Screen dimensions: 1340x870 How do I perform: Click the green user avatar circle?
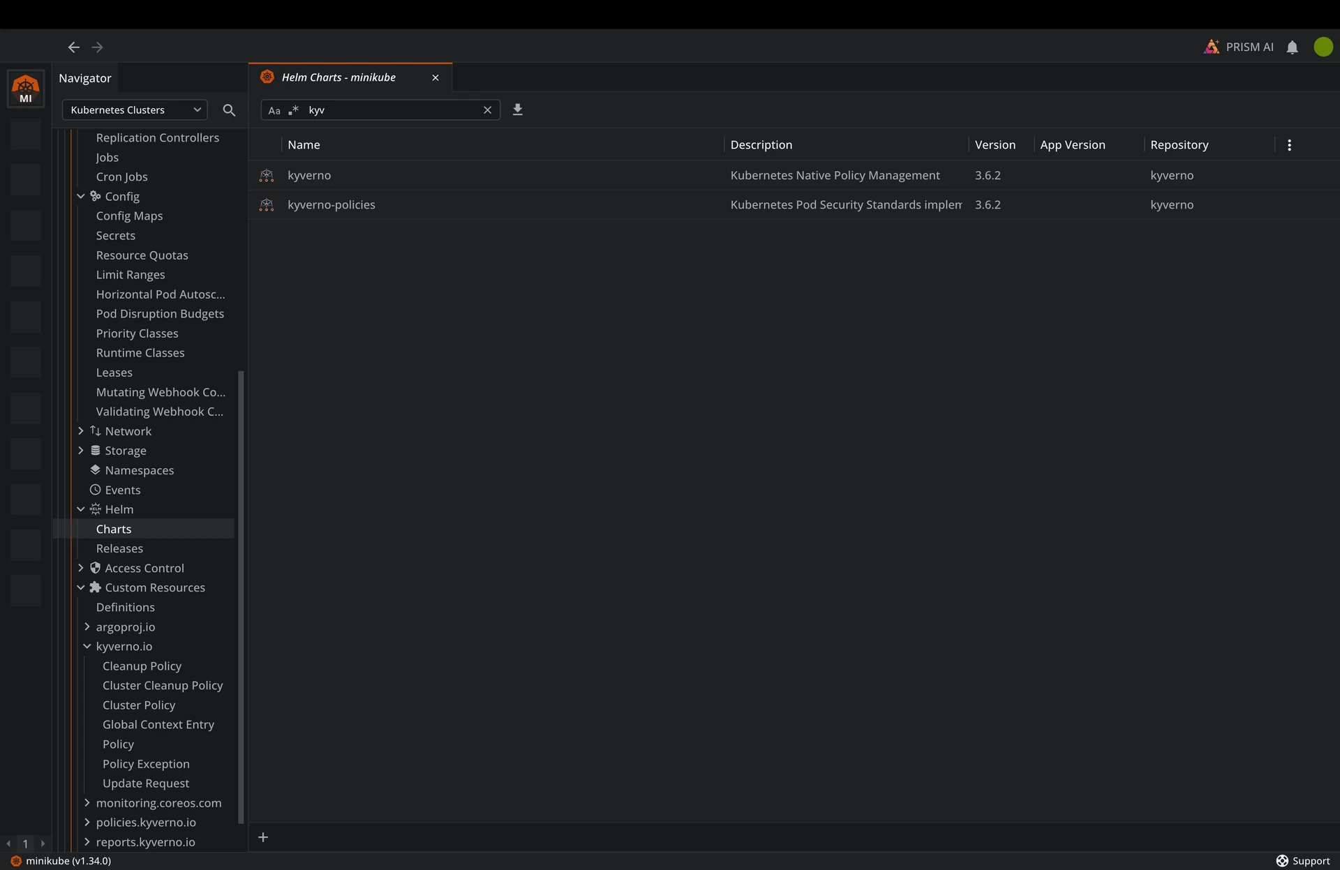[x=1323, y=47]
